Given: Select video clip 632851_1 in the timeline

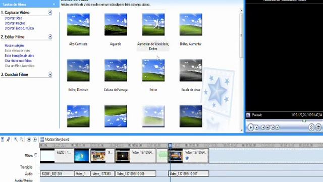Looking at the screenshot, I should click(x=57, y=156).
